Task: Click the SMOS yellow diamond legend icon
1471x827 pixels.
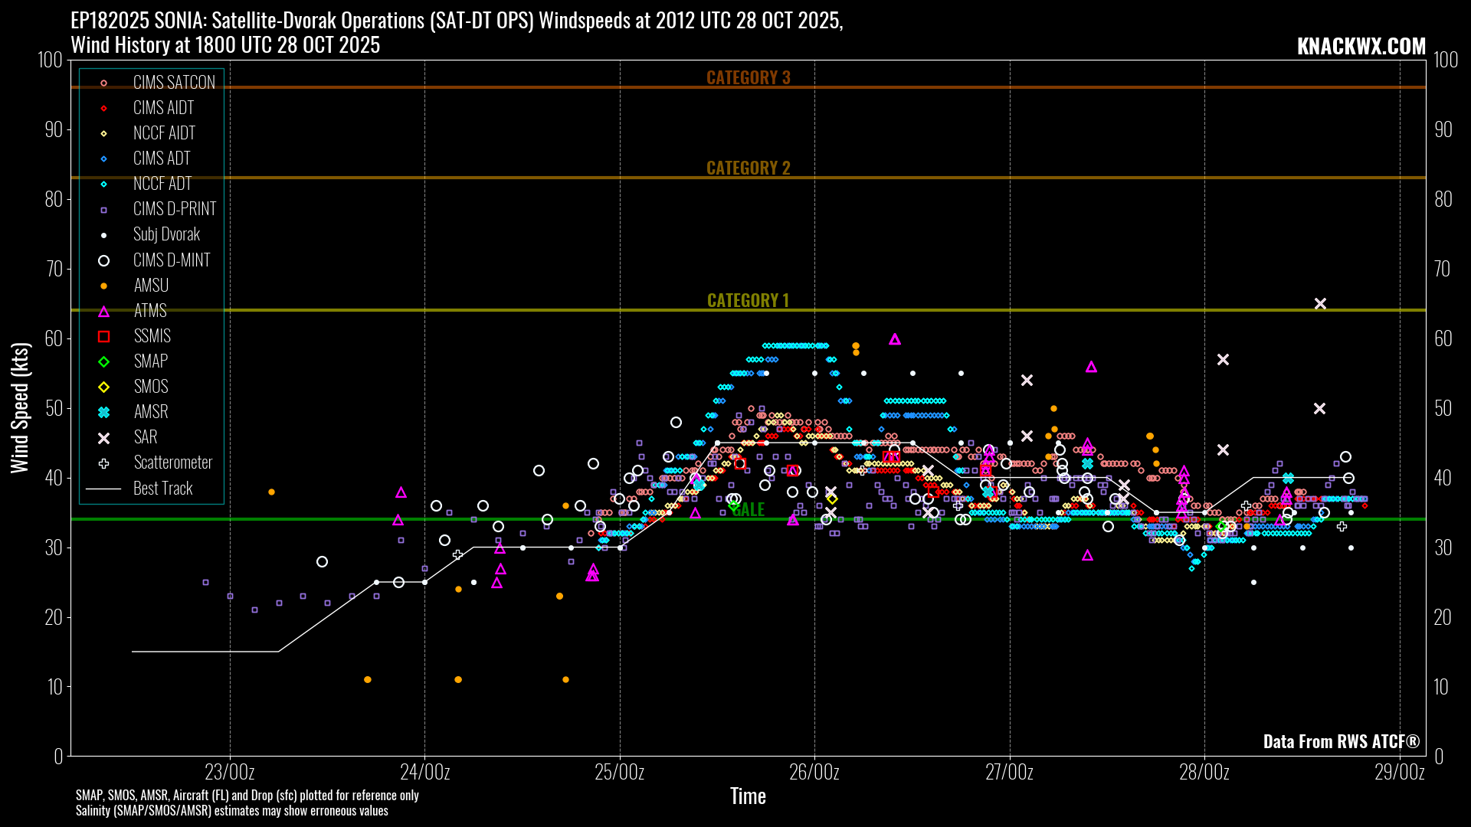Action: (104, 387)
